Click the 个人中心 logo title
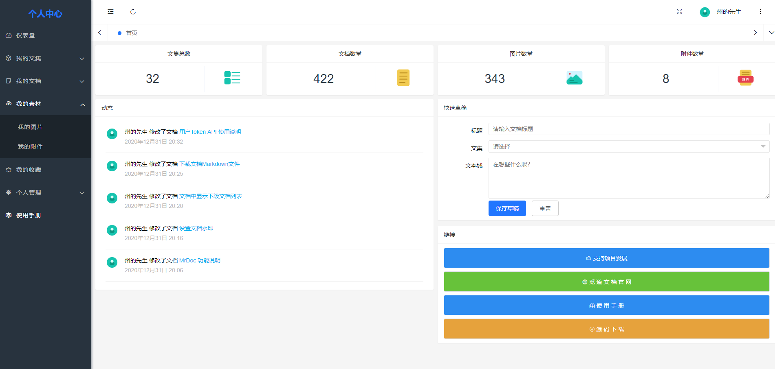775x369 pixels. pos(45,14)
